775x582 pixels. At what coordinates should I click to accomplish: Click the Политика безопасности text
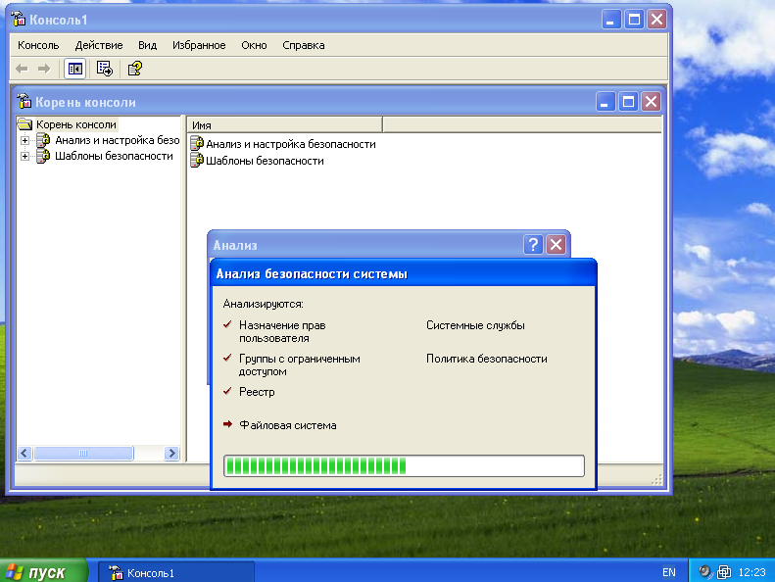(486, 359)
